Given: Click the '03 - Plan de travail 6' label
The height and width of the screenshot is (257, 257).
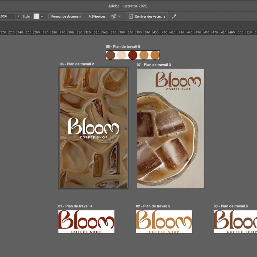Looking at the screenshot, I should 231,206.
